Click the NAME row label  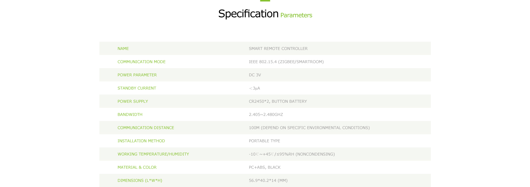click(x=123, y=48)
